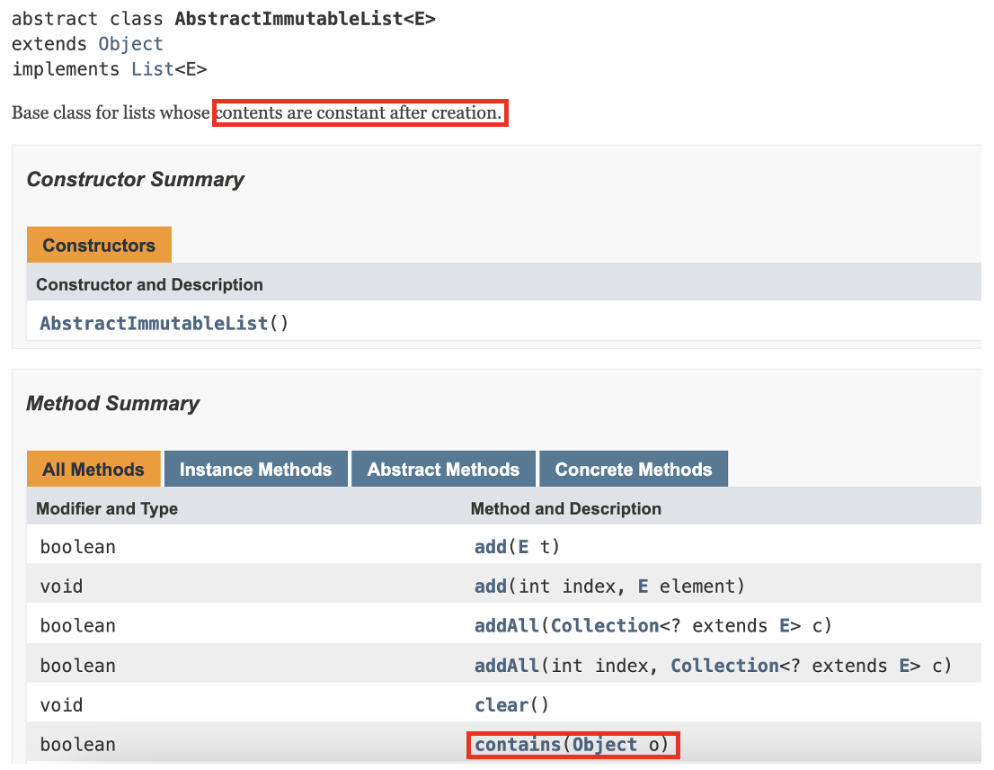Click 'void' in the add(int index, E element) row
Viewport: 994px width, 770px height.
pos(61,586)
